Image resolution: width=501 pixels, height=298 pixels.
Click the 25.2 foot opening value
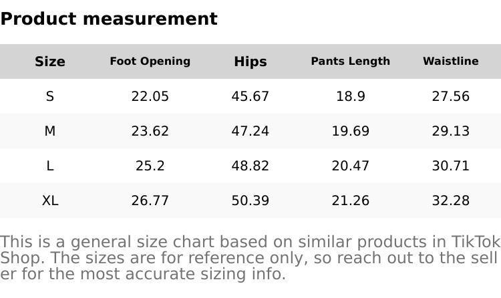[x=150, y=166]
